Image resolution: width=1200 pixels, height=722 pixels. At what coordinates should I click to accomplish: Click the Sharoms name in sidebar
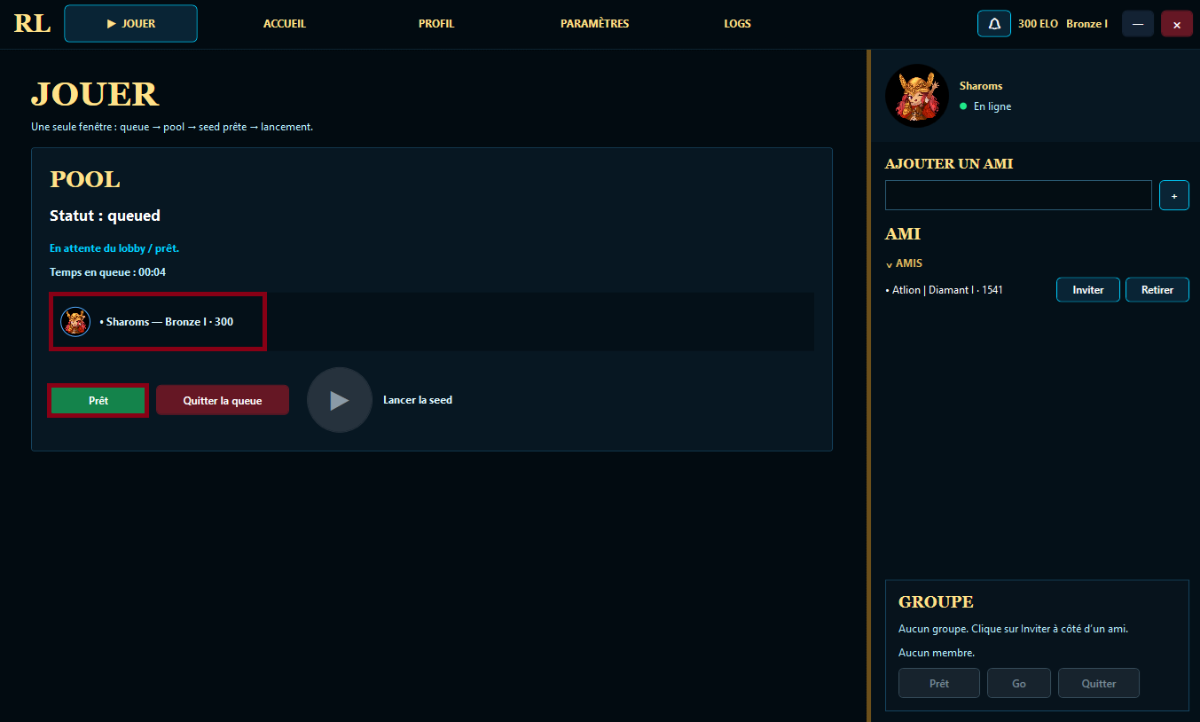(981, 86)
